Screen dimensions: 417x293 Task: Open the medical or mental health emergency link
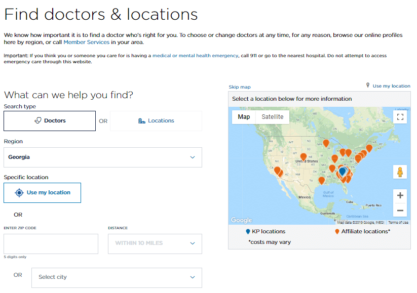click(x=195, y=56)
